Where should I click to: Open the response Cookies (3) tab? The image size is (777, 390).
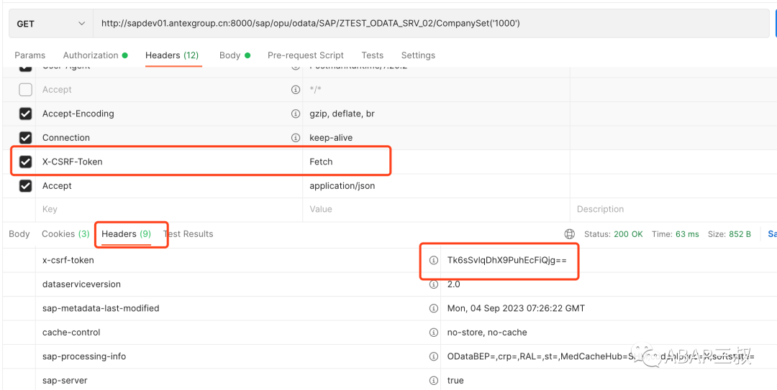coord(65,234)
